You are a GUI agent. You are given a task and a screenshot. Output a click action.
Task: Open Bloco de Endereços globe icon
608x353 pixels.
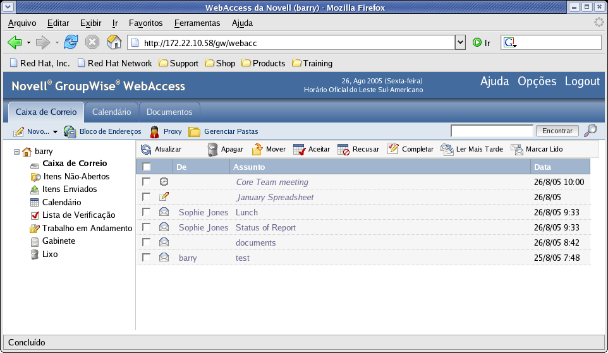point(70,132)
